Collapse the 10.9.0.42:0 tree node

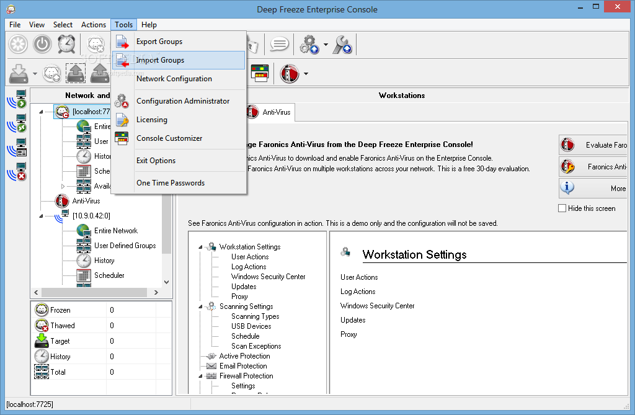[x=41, y=216]
